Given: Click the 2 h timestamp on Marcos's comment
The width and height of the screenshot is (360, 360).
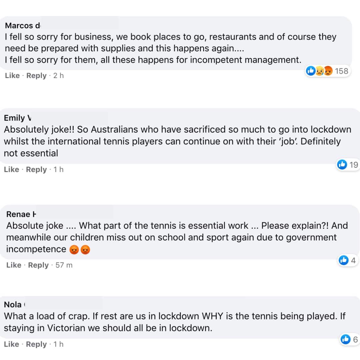Looking at the screenshot, I should pyautogui.click(x=58, y=75).
